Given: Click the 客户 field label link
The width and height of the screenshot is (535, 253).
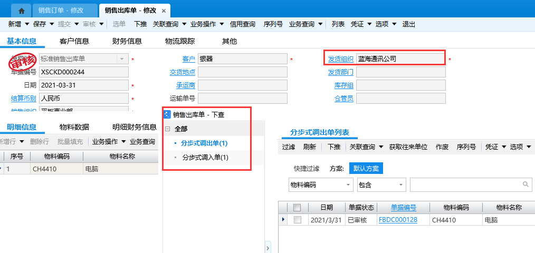Looking at the screenshot, I should 189,59.
